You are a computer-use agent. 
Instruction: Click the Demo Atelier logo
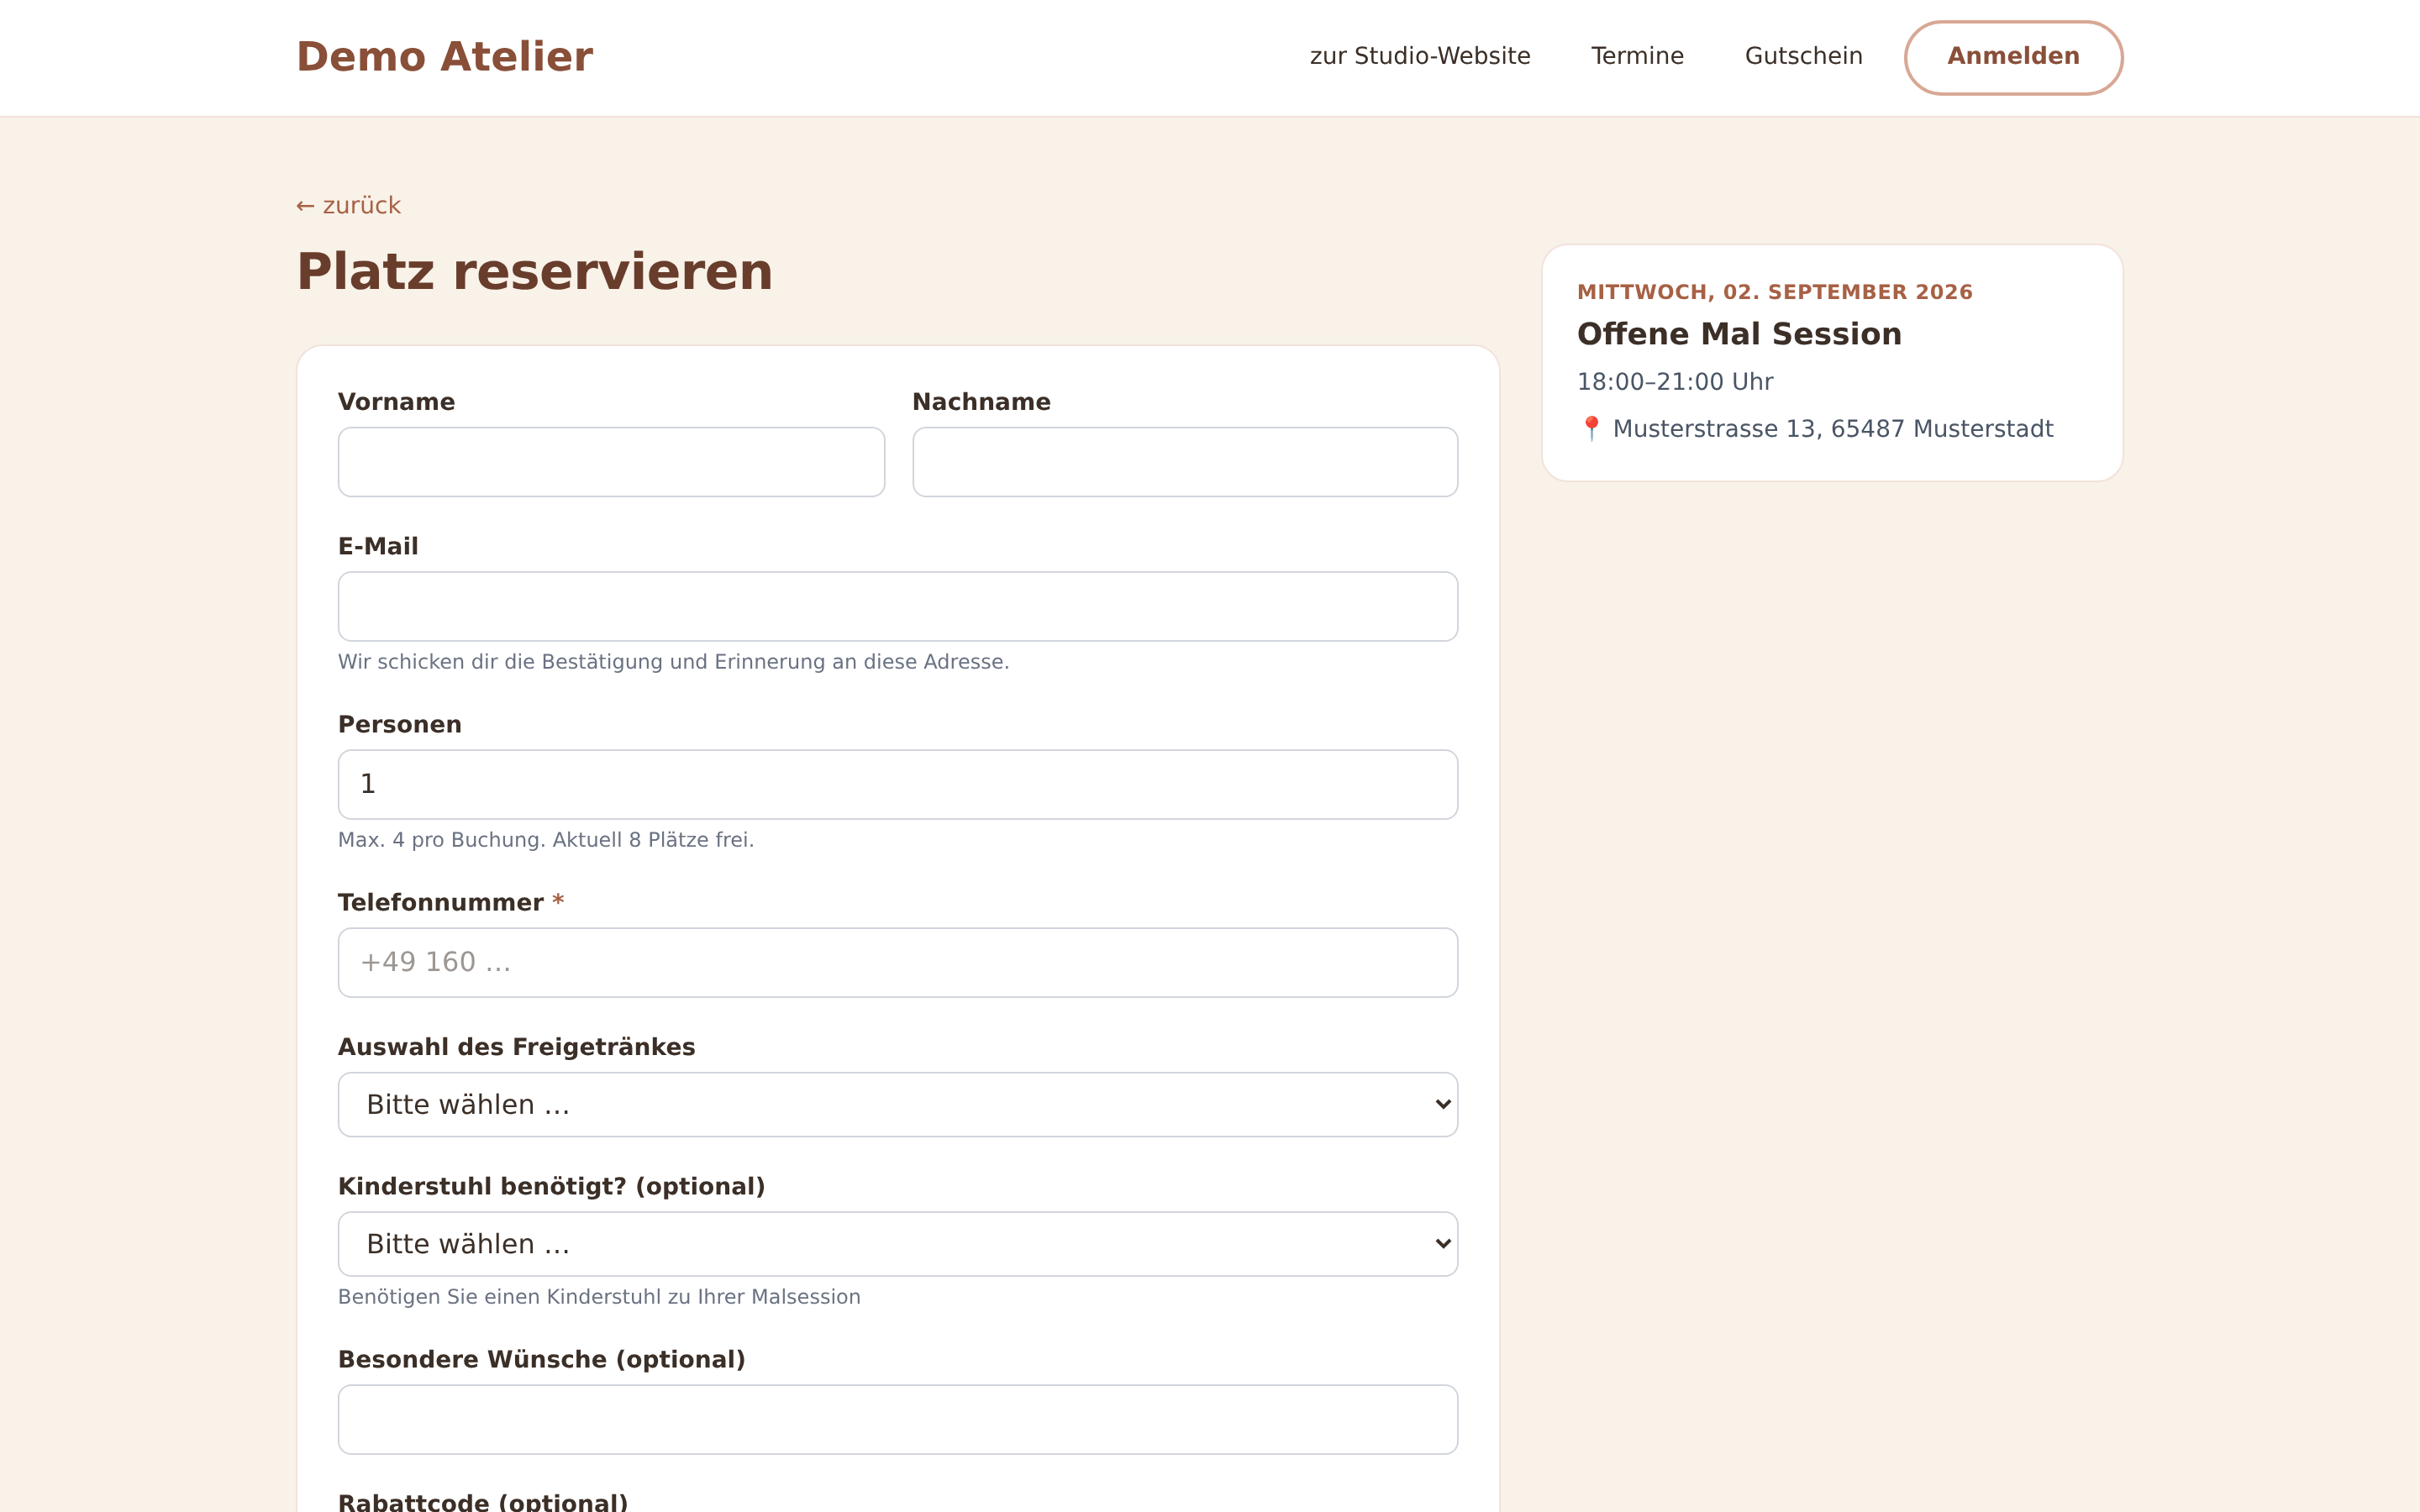pyautogui.click(x=444, y=57)
